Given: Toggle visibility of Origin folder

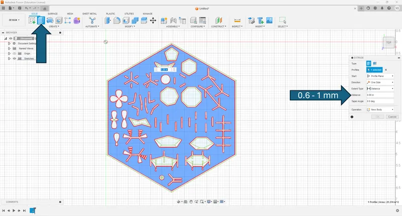Looking at the screenshot, I should (15, 54).
